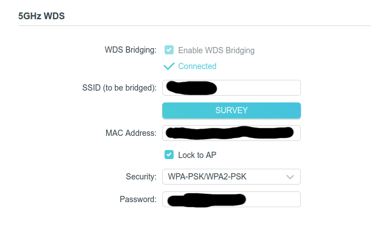371x231 pixels.
Task: Click the 'Security:' label
Action: pyautogui.click(x=140, y=177)
